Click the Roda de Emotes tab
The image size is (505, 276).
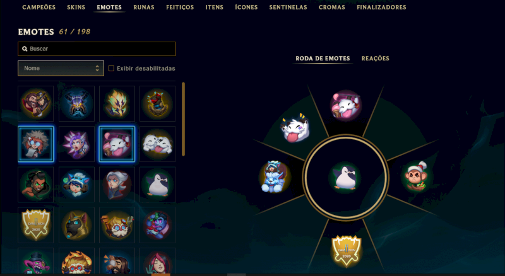click(x=323, y=59)
